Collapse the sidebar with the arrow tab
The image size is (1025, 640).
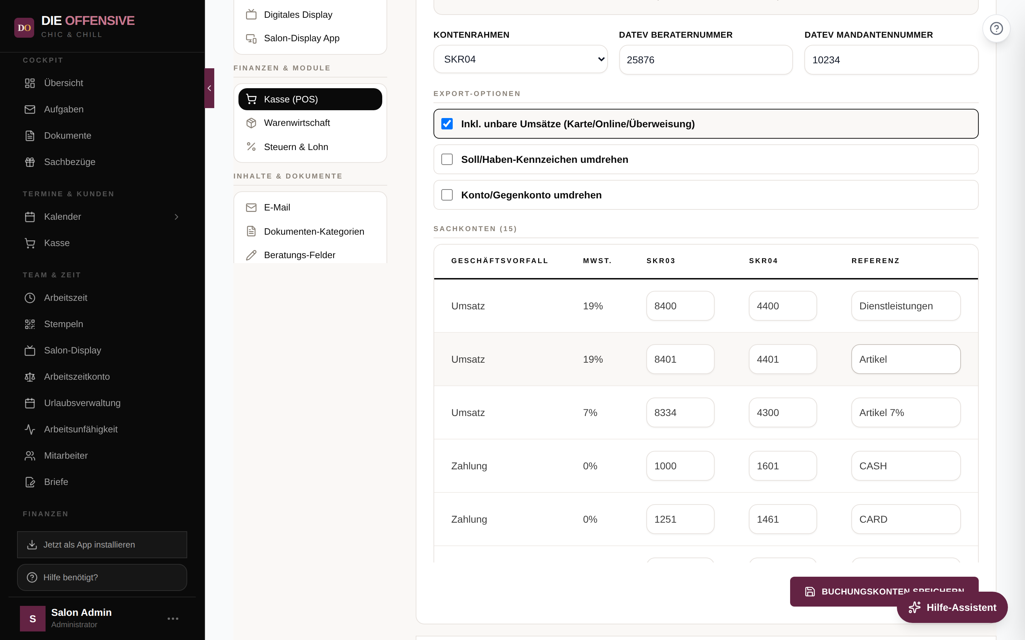(x=209, y=88)
